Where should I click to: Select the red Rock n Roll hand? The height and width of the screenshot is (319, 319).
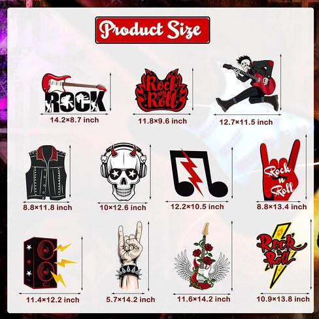(x=280, y=170)
